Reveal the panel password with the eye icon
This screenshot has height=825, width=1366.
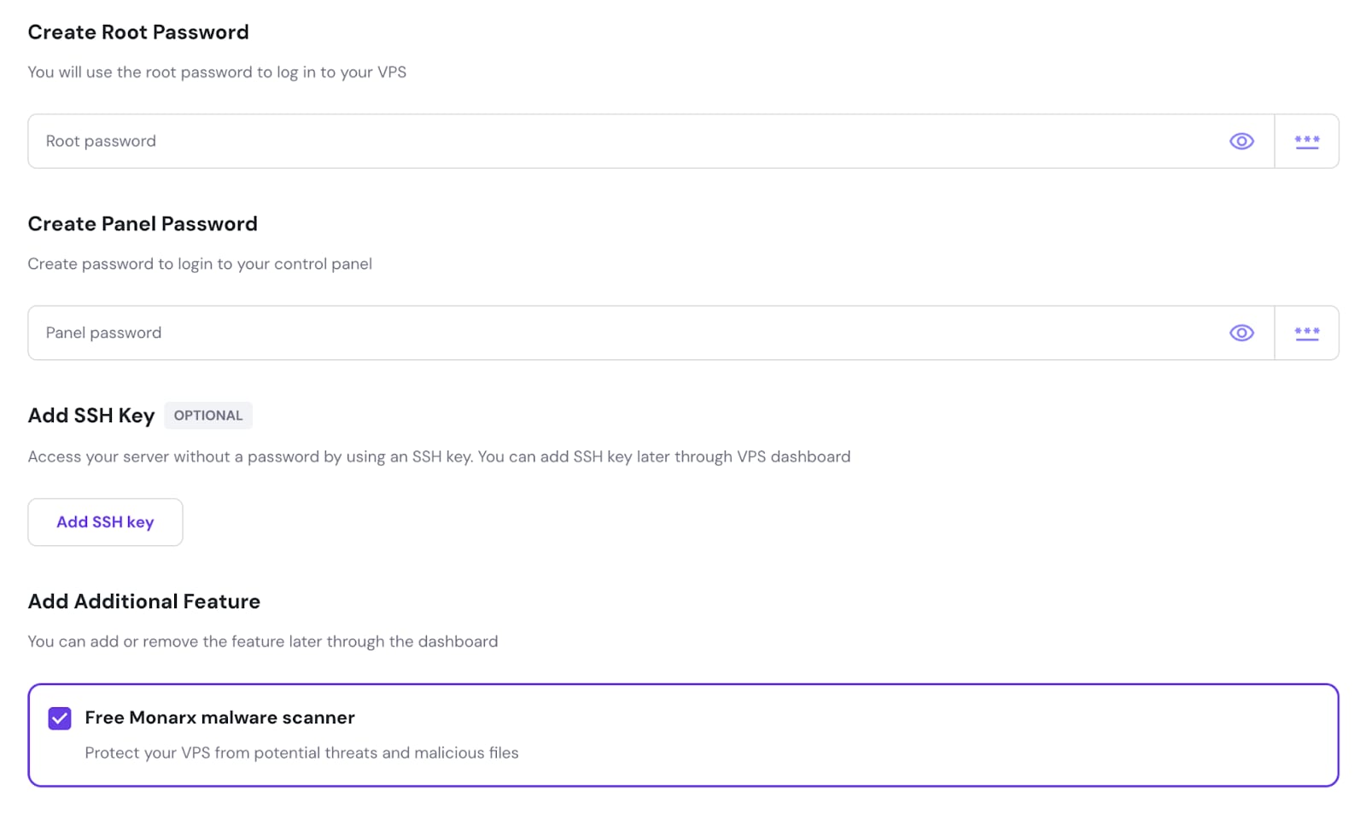tap(1242, 333)
